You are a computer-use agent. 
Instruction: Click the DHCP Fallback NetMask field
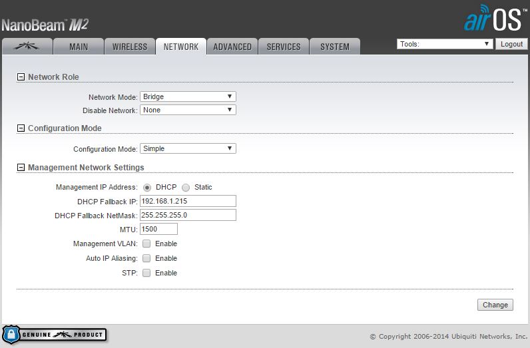188,215
